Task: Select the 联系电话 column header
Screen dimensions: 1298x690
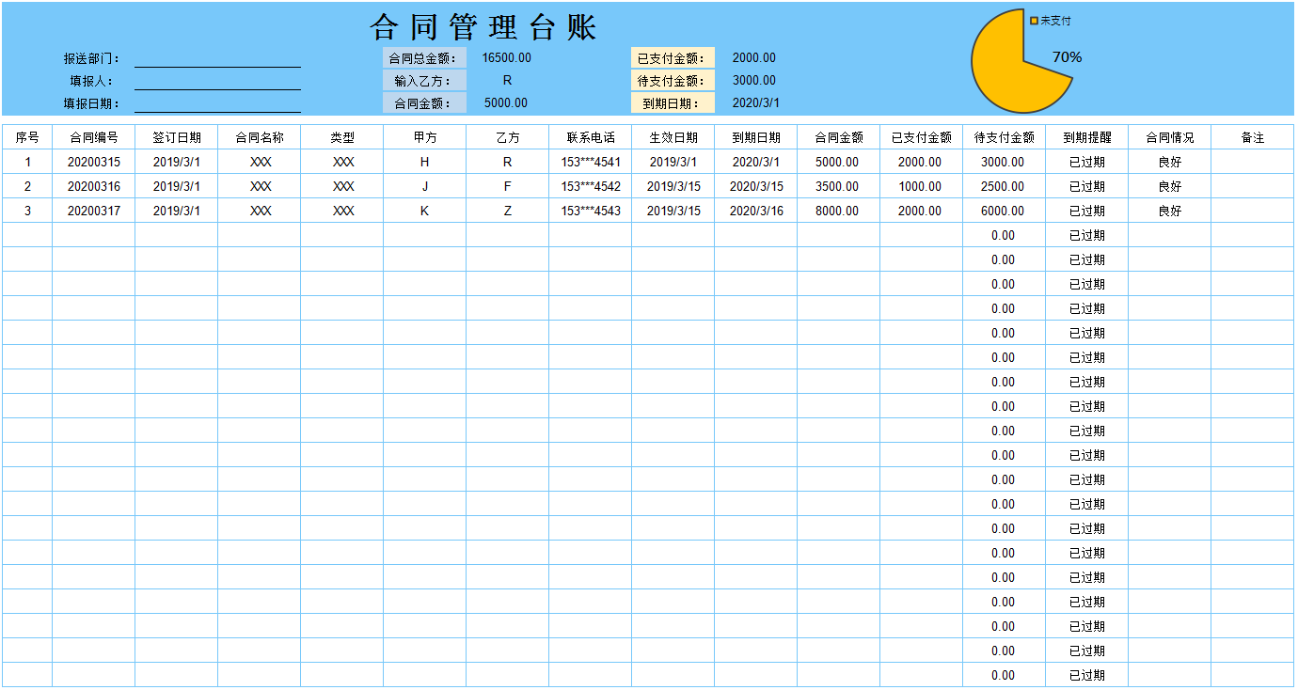Action: [x=591, y=137]
